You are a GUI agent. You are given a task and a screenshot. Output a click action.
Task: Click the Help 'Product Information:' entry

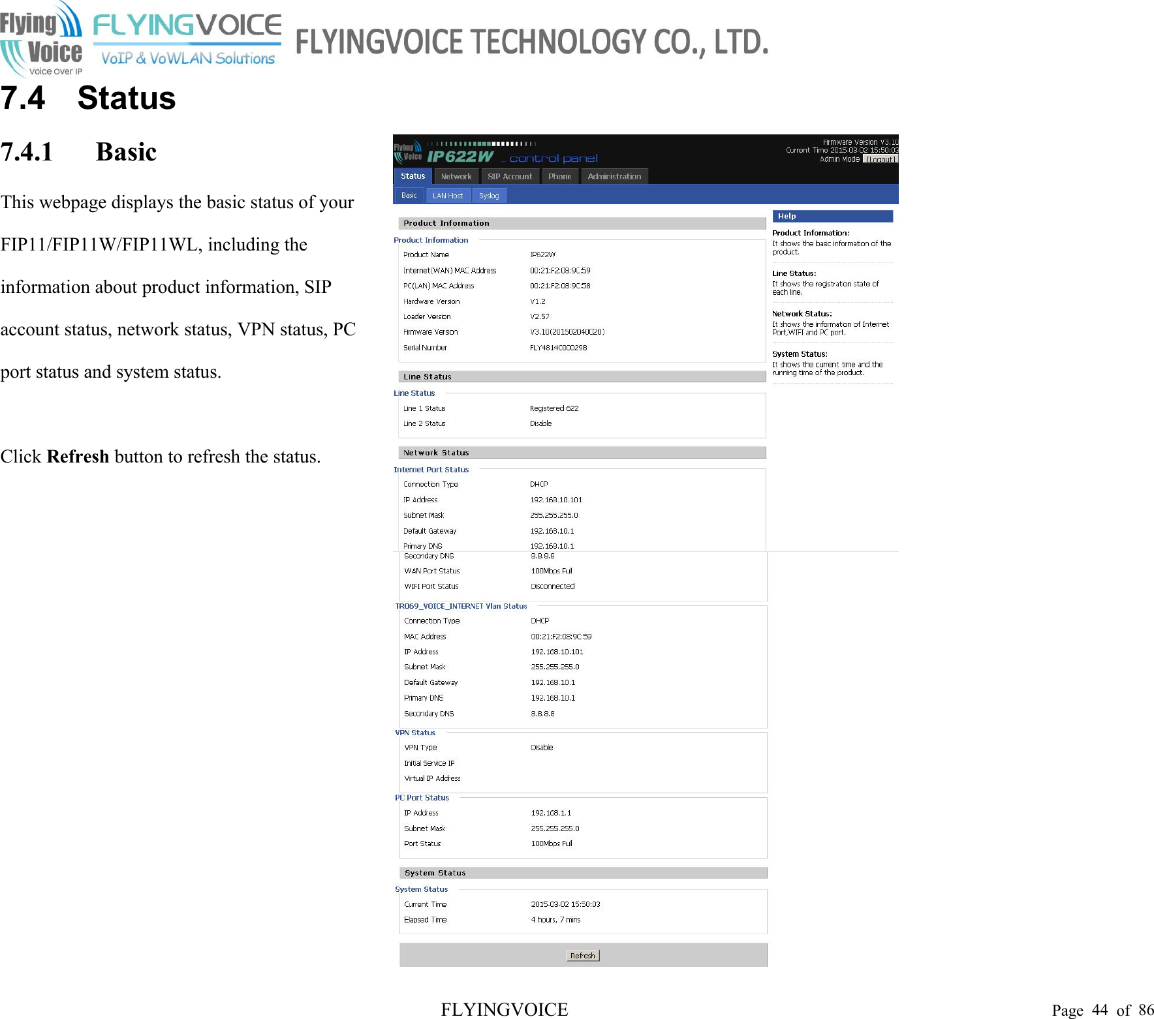[x=811, y=233]
